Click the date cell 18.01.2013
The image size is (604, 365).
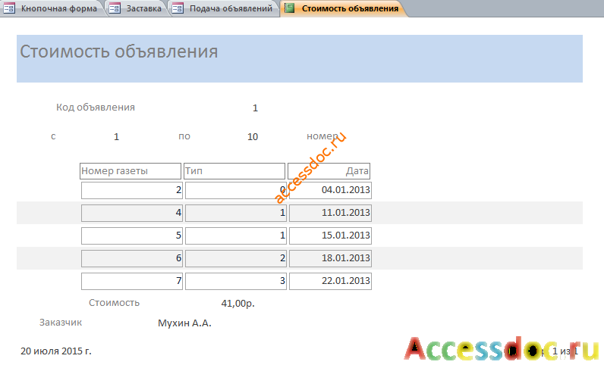tap(331, 258)
